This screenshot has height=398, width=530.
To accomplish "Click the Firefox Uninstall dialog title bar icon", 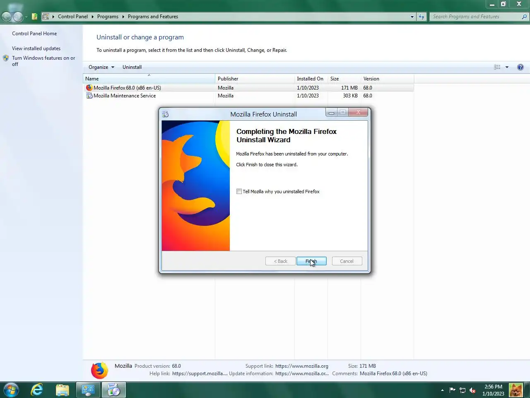I will click(x=165, y=114).
